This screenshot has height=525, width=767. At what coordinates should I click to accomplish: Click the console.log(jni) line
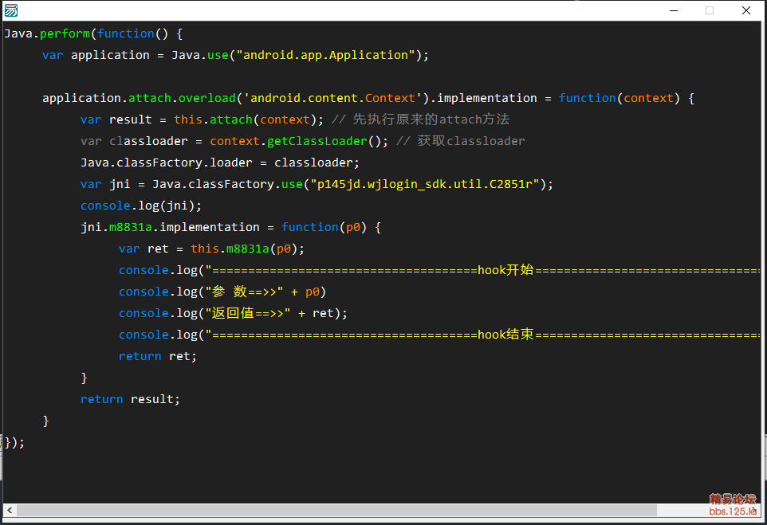(140, 206)
